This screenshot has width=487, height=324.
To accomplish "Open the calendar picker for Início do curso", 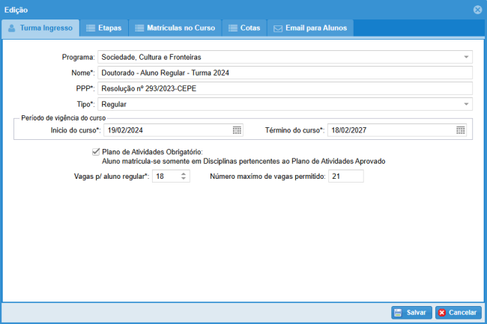I will pos(237,130).
